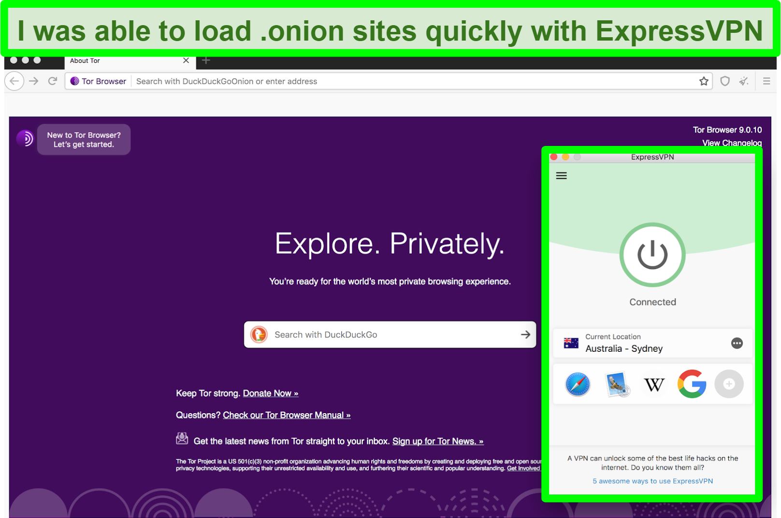781x518 pixels.
Task: Open Check our Tor Browser Manual link
Action: click(287, 415)
